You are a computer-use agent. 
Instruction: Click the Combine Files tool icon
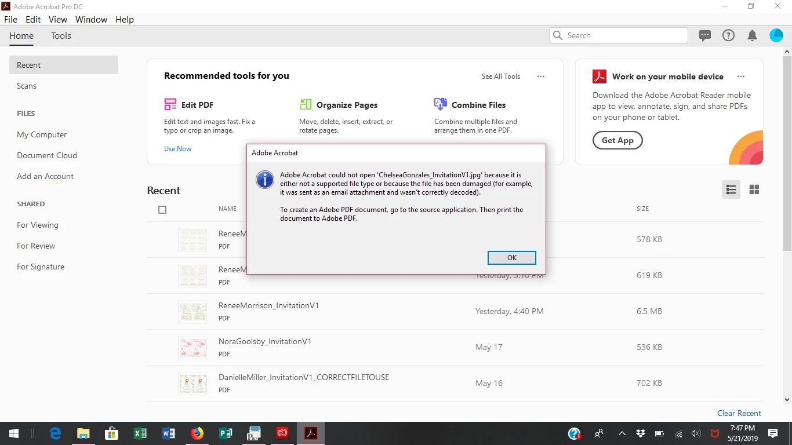click(441, 104)
